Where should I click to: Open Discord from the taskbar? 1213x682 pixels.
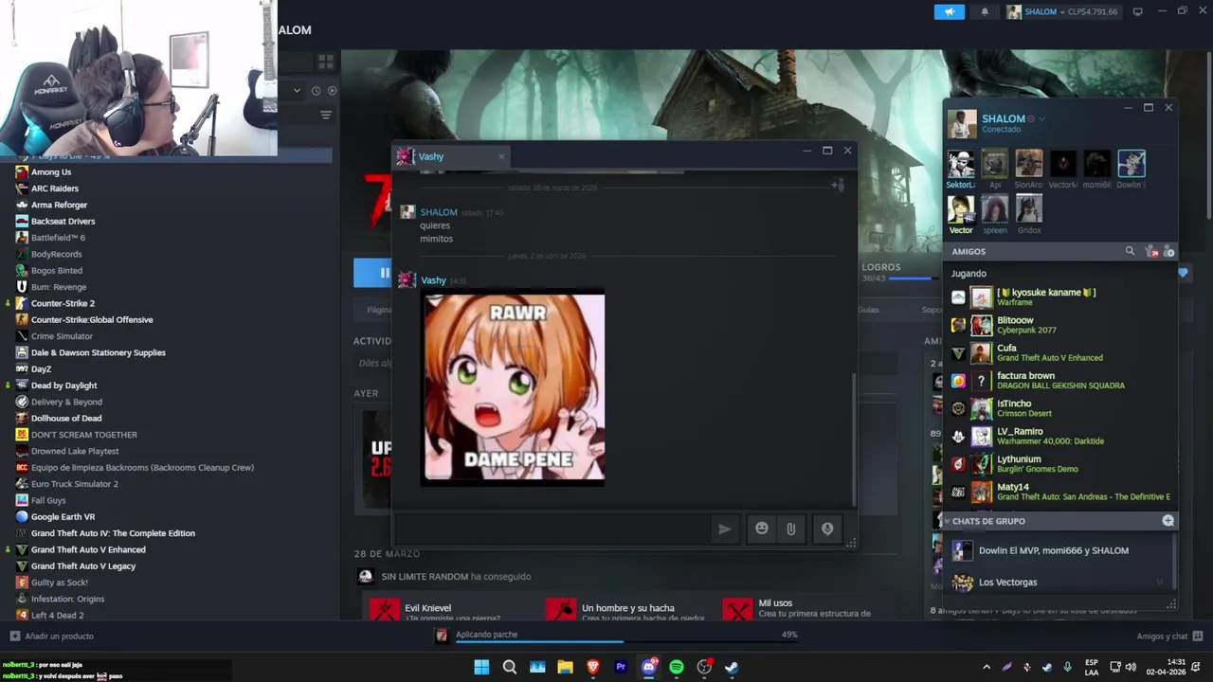(649, 667)
